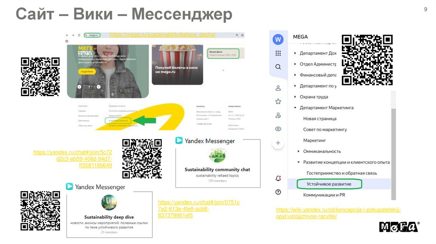Click the browser forward arrow
This screenshot has width=436, height=244.
(73, 35)
